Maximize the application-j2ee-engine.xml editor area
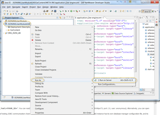The image size is (160, 115). tap(137, 17)
